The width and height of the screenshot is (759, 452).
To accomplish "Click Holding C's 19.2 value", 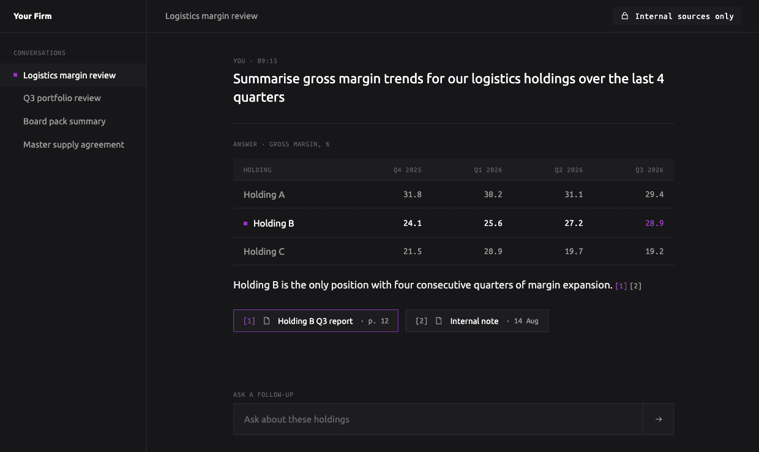I will [654, 252].
